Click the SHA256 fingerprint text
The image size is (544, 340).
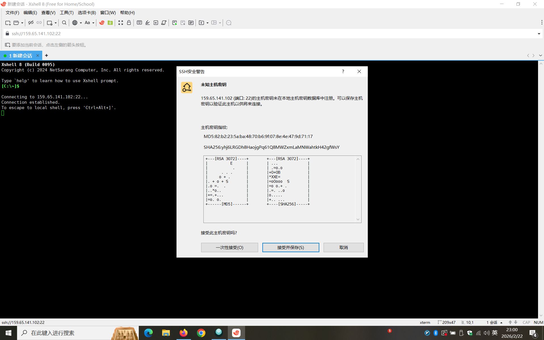click(271, 147)
